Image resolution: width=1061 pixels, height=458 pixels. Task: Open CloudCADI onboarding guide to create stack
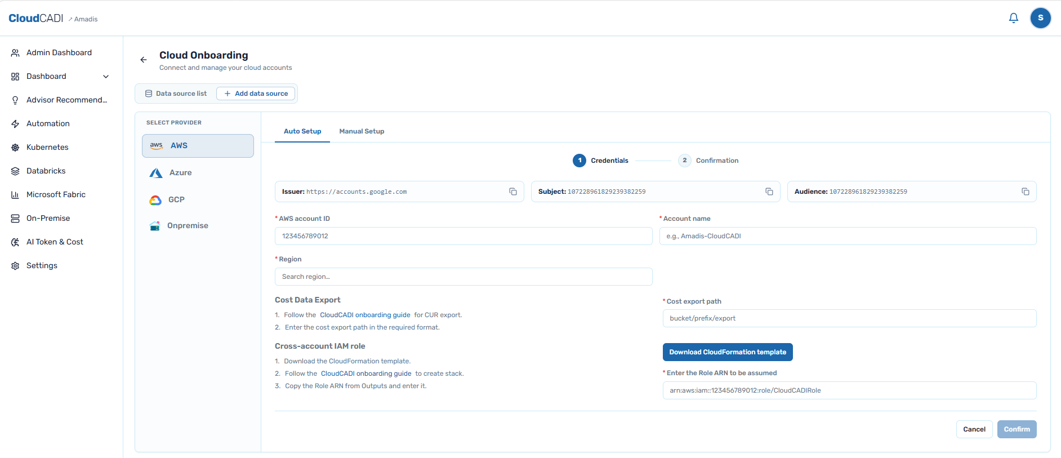click(x=366, y=373)
